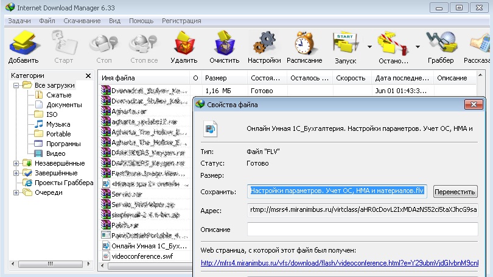Select Проекты Граббера in the tree
493x277 pixels.
click(64, 183)
